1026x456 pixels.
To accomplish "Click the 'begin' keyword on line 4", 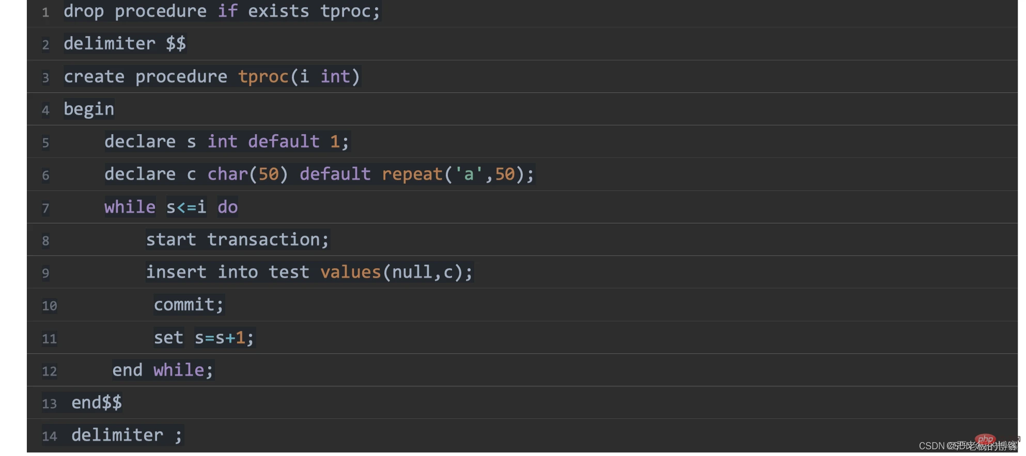I will tap(89, 109).
